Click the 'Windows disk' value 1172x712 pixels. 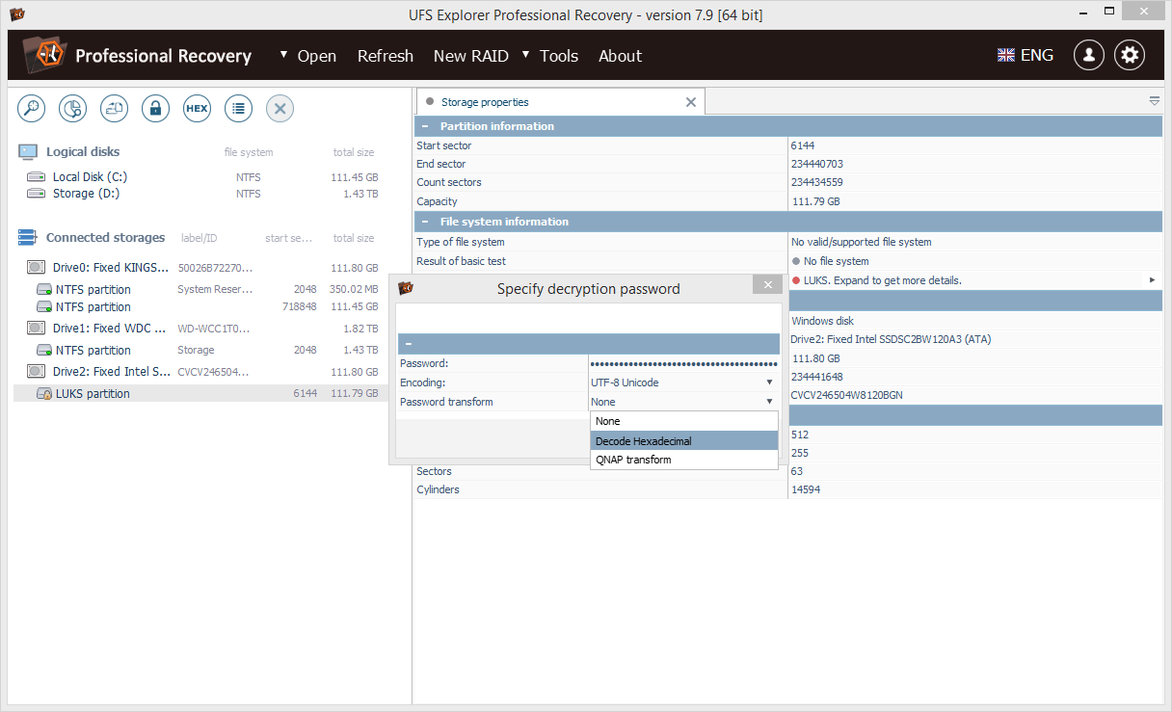tap(822, 321)
